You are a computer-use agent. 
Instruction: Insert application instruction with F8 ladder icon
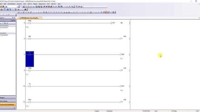[31, 12]
